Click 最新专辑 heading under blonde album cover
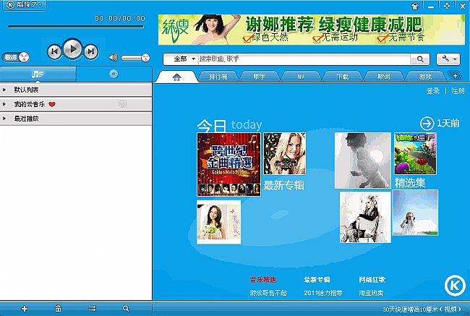The image size is (470, 316). [x=284, y=185]
